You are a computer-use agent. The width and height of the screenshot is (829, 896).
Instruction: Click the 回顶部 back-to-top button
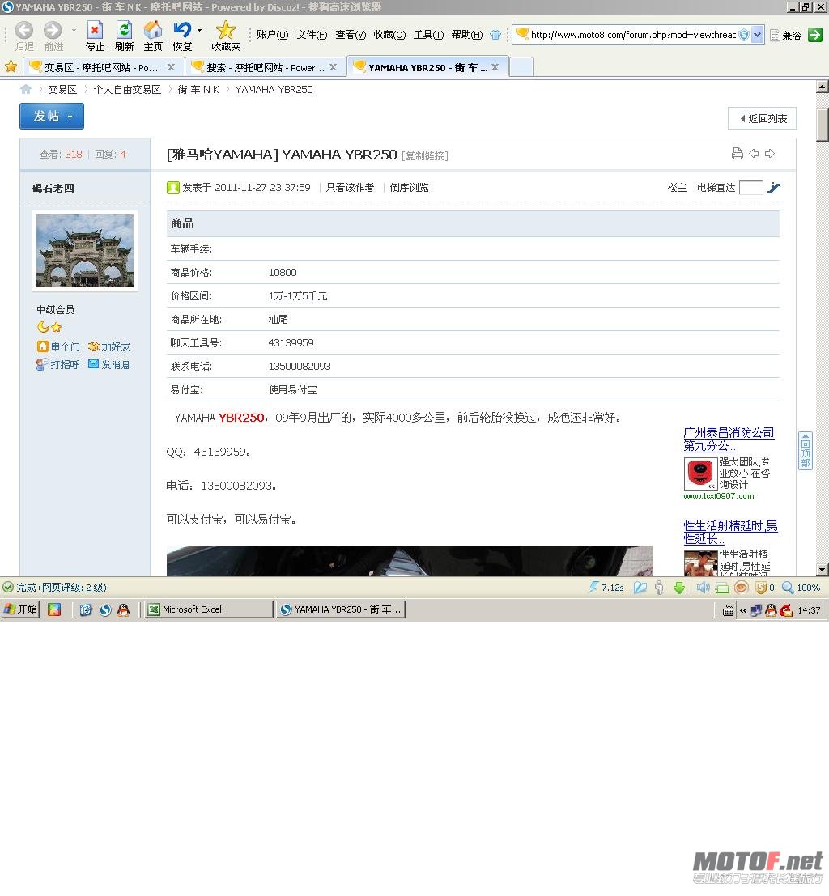[x=805, y=451]
